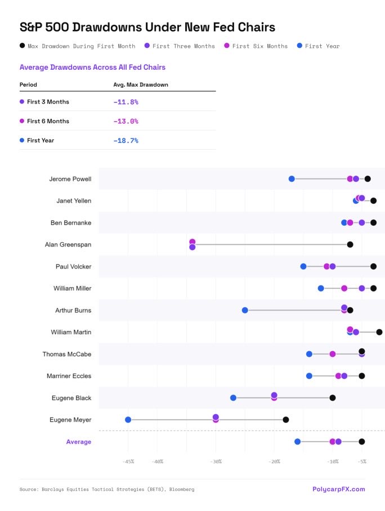
Task: Select the First 3 Months table row label
Action: tap(48, 102)
